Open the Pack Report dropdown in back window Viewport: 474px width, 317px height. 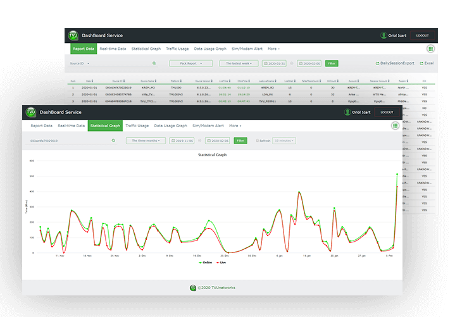click(x=190, y=63)
